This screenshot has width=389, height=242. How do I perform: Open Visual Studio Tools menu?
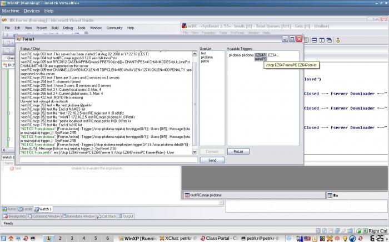pyautogui.click(x=81, y=28)
